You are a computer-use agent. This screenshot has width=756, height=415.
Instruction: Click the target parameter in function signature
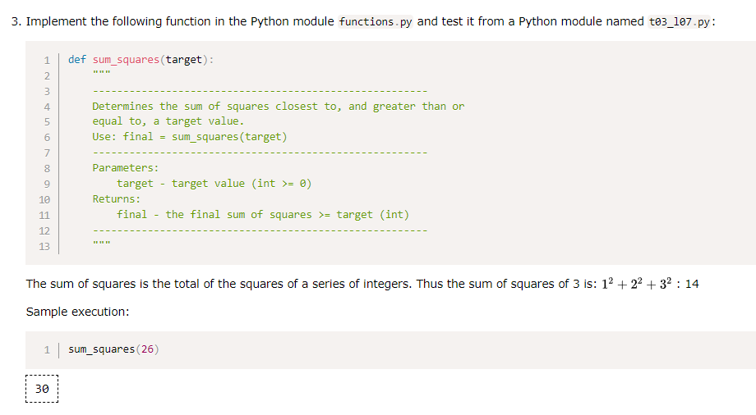[x=184, y=60]
